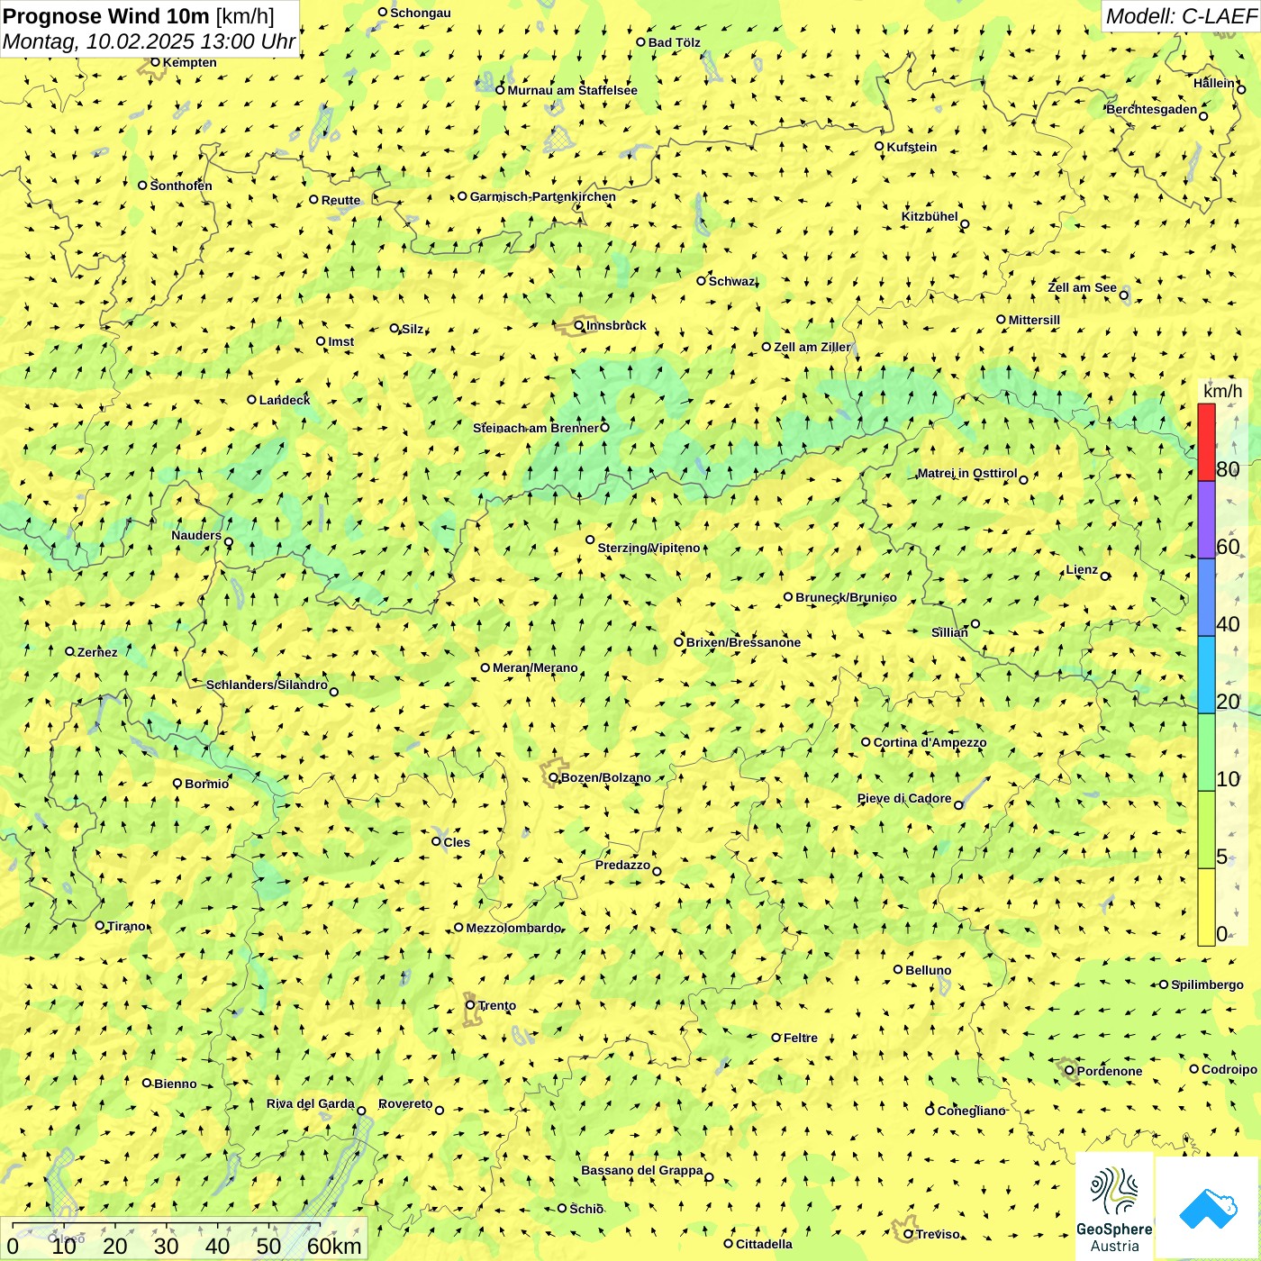Click the Zell am See marker
Viewport: 1261px width, 1261px height.
pos(1123,295)
